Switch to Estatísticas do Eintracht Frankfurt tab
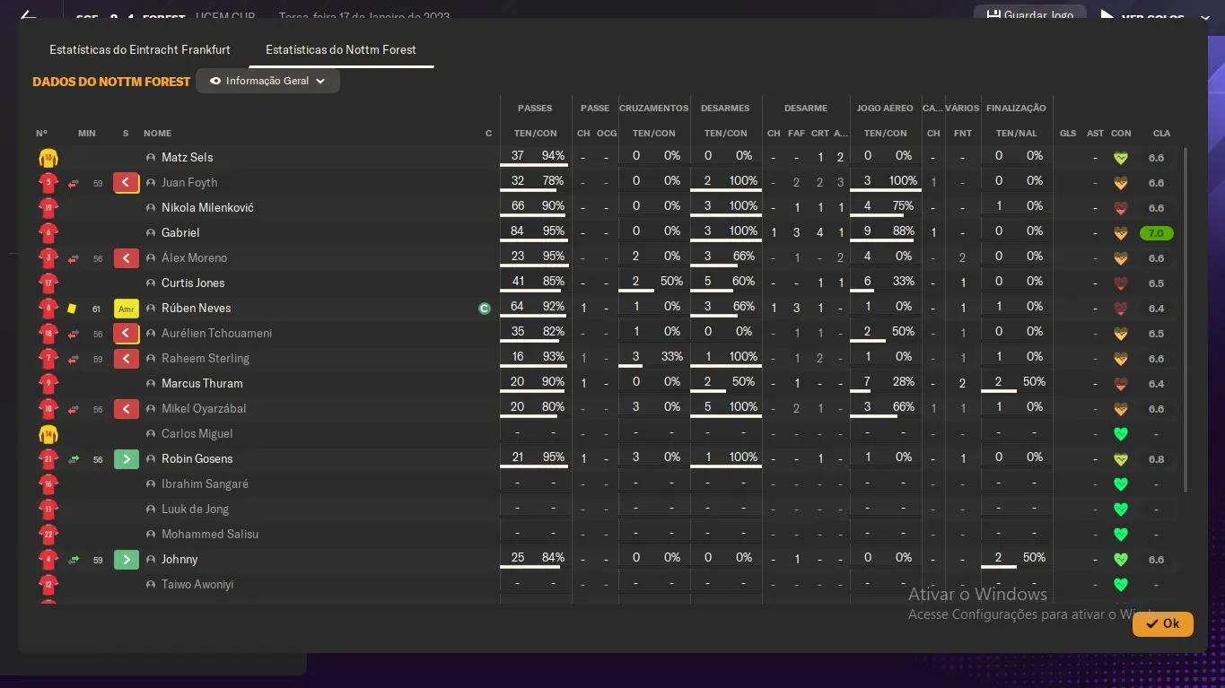 point(140,50)
